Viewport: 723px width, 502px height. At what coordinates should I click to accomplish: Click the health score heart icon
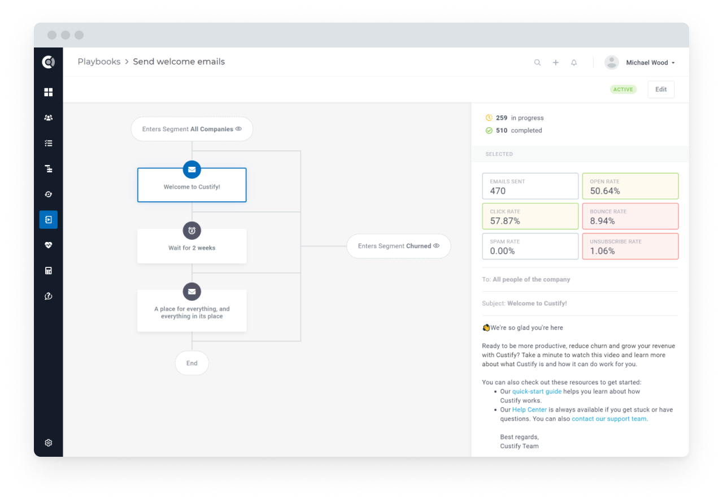48,245
